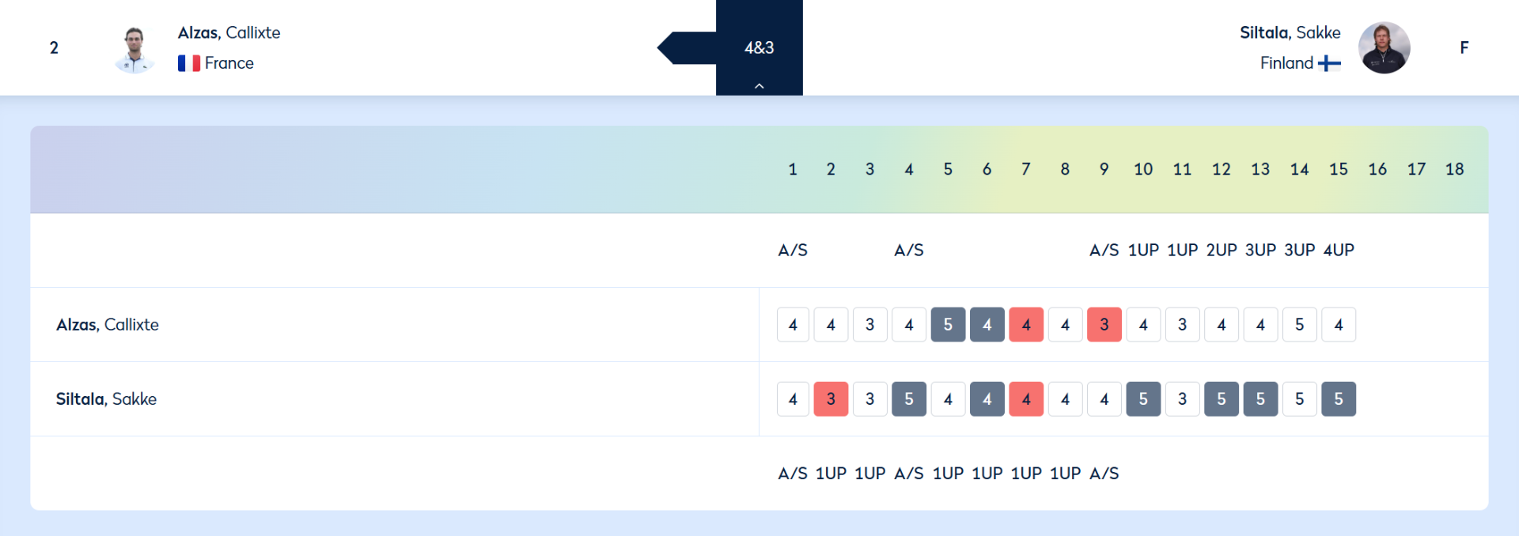Click the 4&3 match result box
Screen dimensions: 1519x536
759,47
